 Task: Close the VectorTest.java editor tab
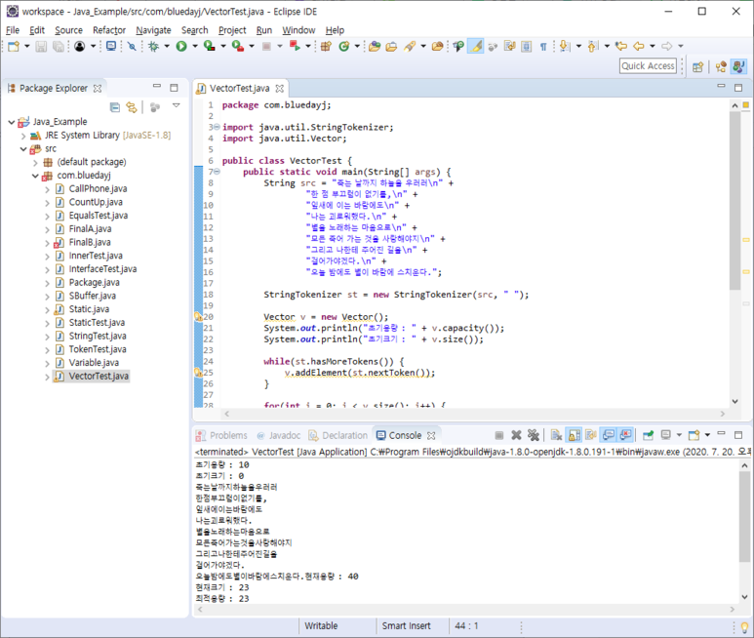(279, 89)
